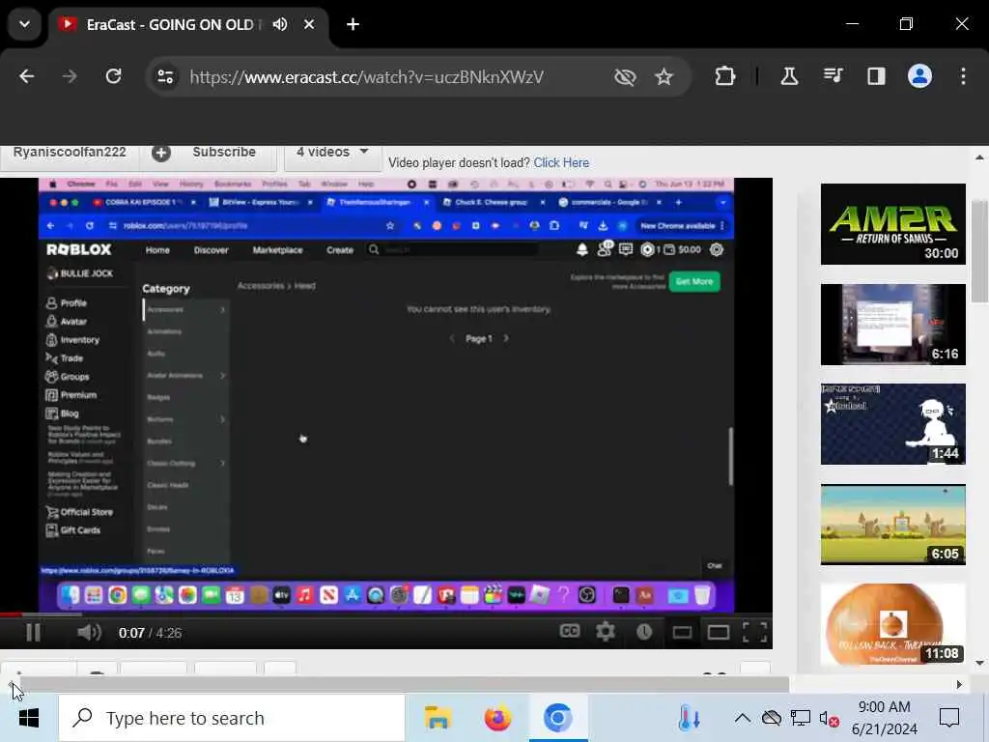This screenshot has height=742, width=989.
Task: Open the tab search dropdown
Action: click(x=24, y=24)
